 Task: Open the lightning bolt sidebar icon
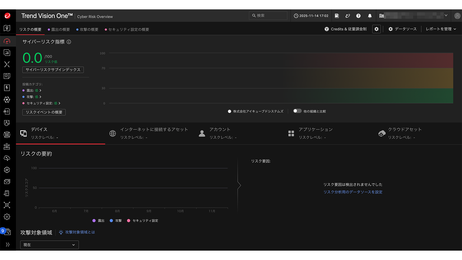pyautogui.click(x=7, y=88)
